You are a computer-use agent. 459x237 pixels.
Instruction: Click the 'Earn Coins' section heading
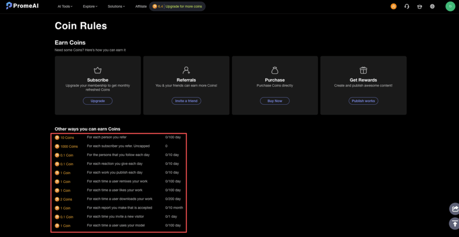click(x=70, y=43)
